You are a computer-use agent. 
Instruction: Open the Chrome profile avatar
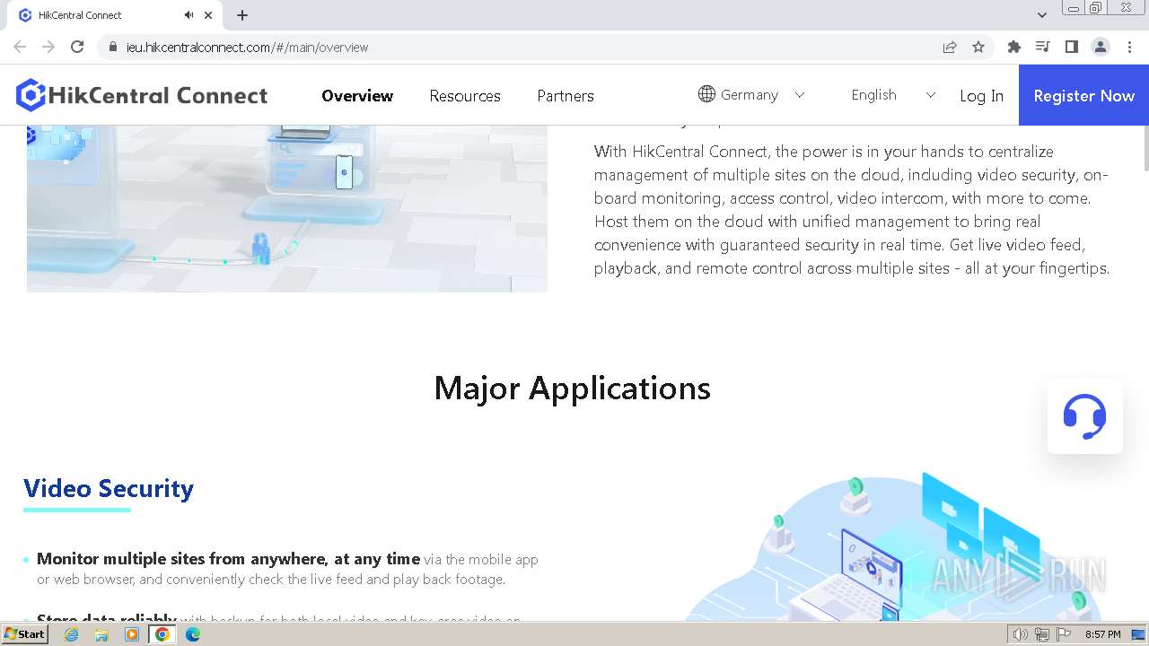coord(1101,47)
